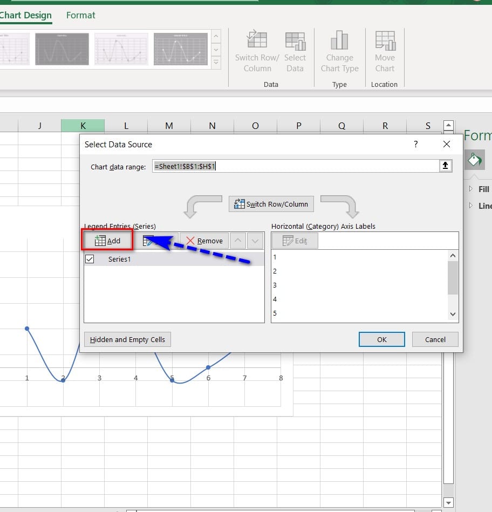Click the Add series button
This screenshot has height=512, width=492.
pos(108,241)
